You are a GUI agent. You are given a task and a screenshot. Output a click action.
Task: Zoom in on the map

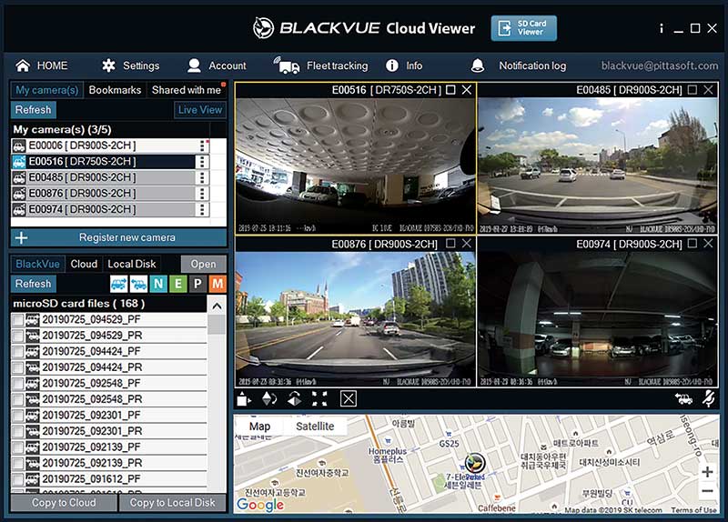(707, 472)
